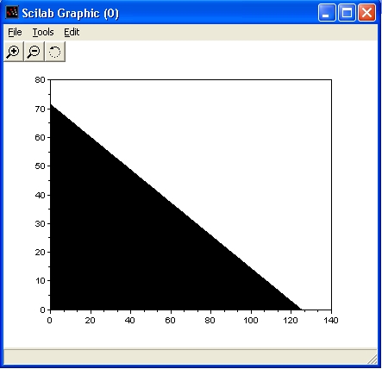Click the x-axis label 100
The height and width of the screenshot is (369, 382).
click(x=251, y=320)
